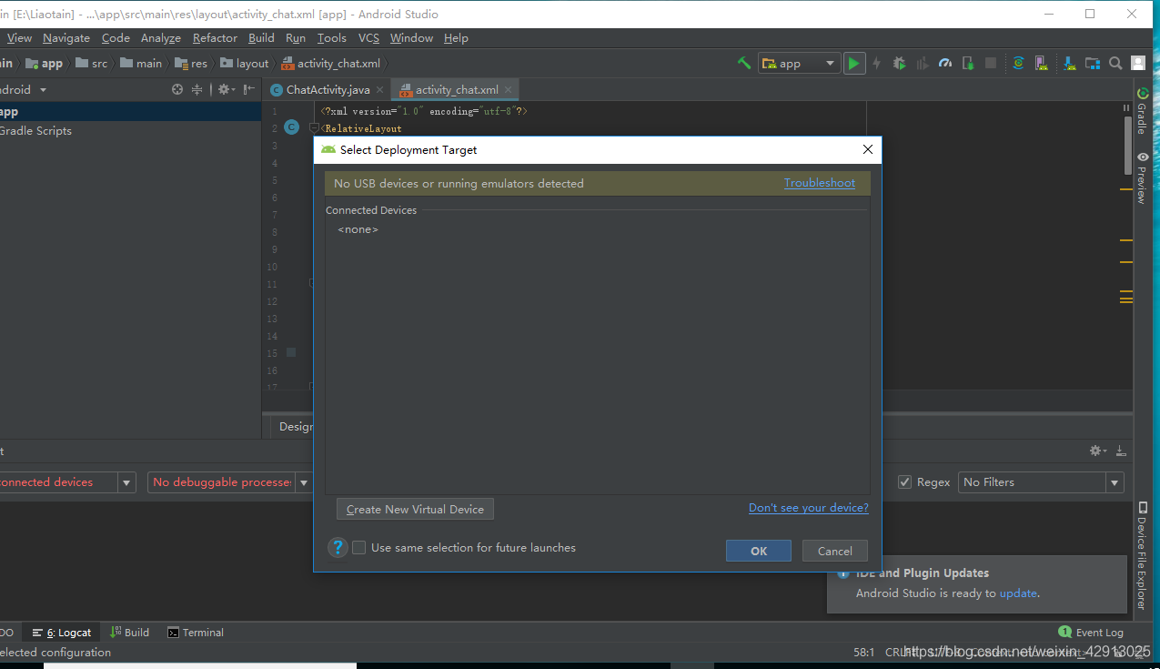Enable Use same selection for future launches
This screenshot has width=1160, height=669.
(x=359, y=548)
